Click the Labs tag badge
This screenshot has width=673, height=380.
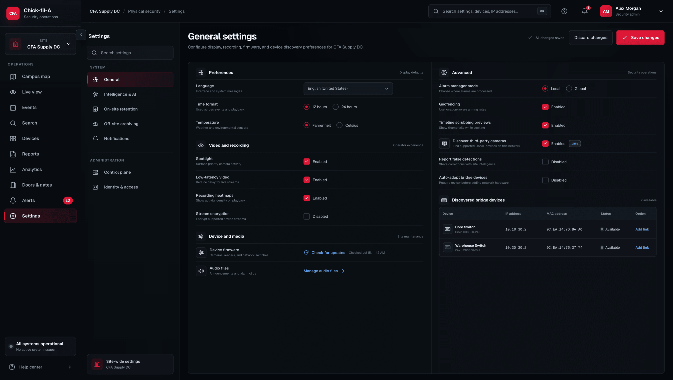[x=574, y=143]
